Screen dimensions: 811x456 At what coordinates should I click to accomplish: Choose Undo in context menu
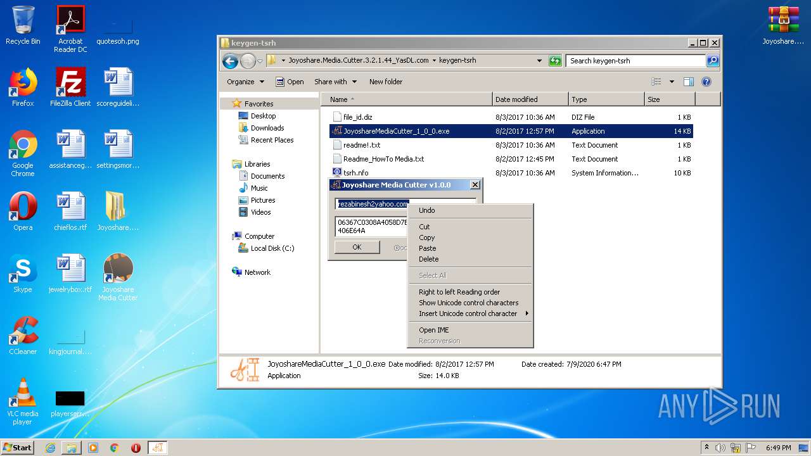[x=469, y=210]
